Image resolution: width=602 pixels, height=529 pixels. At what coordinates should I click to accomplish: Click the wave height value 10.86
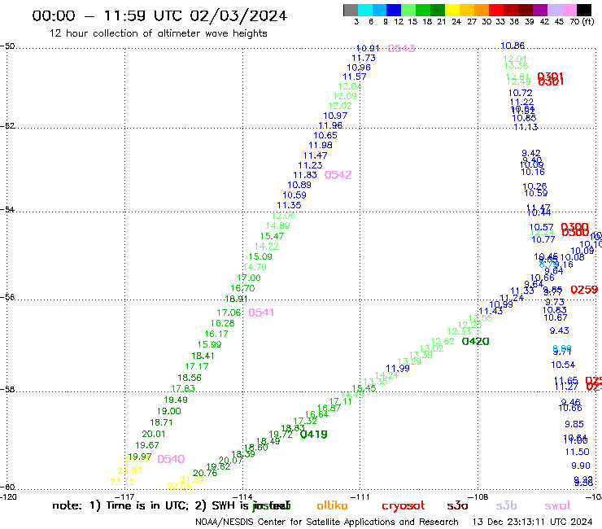coord(513,46)
